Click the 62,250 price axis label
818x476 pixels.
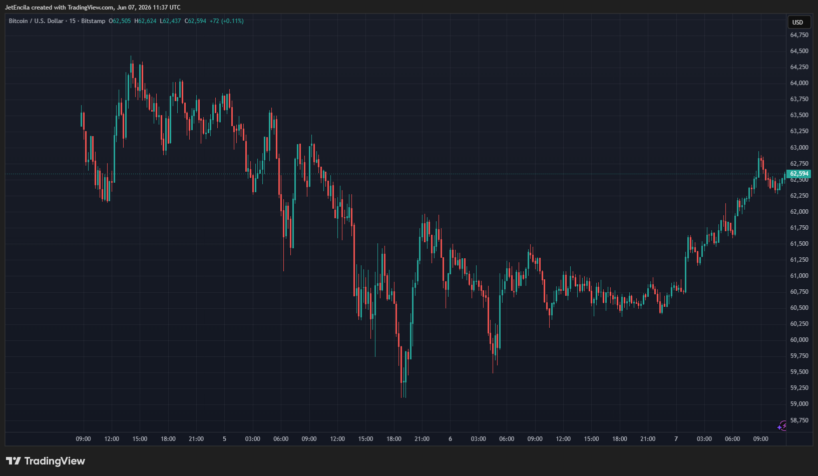pyautogui.click(x=799, y=196)
